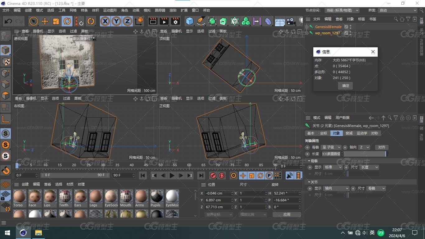Viewport: 425px width, 239px height.
Task: Open 骨骼 尺寸 长度 dropdown
Action: 369,167
